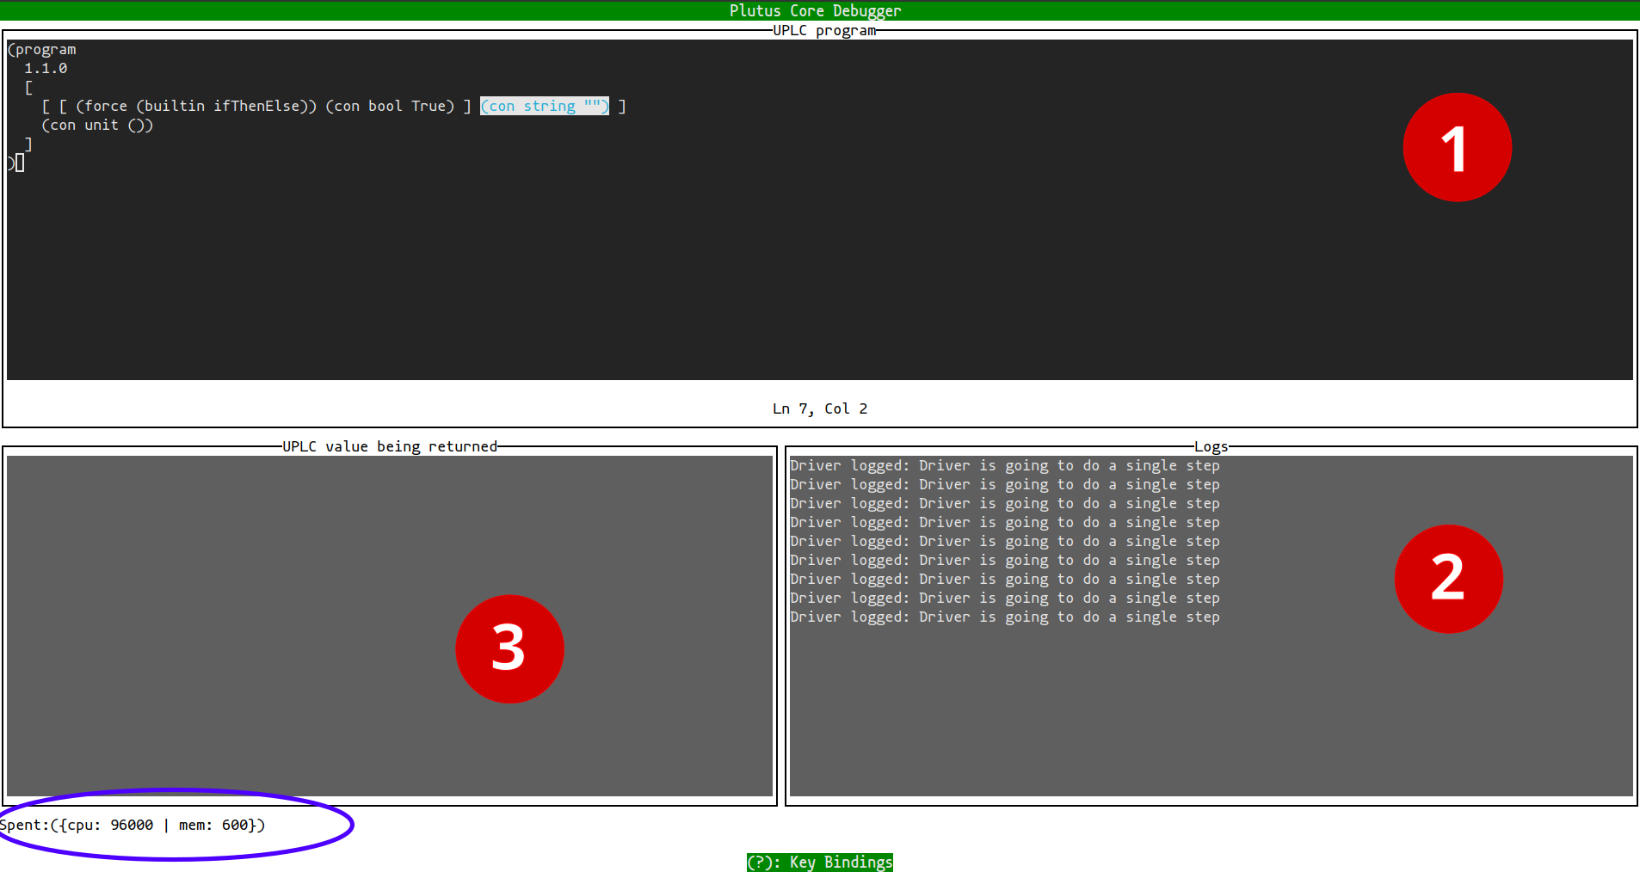Click the text cursor at program end
Image resolution: width=1640 pixels, height=872 pixels.
click(x=20, y=163)
